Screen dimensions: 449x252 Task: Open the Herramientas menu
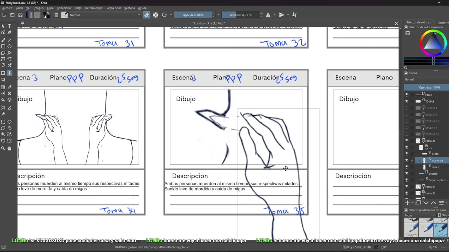click(x=93, y=8)
